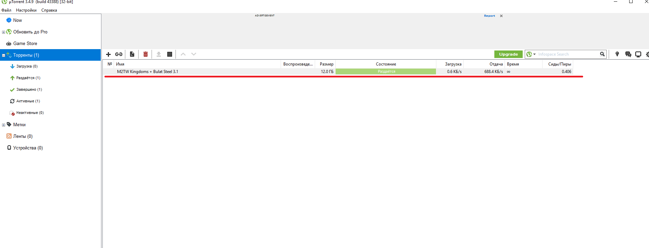
Task: Open preferences gear icon in toolbar
Action: click(647, 54)
